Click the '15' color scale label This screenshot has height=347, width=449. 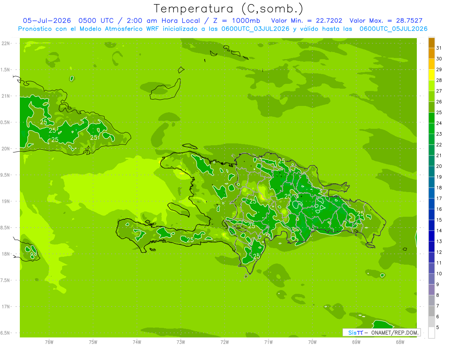(x=439, y=220)
